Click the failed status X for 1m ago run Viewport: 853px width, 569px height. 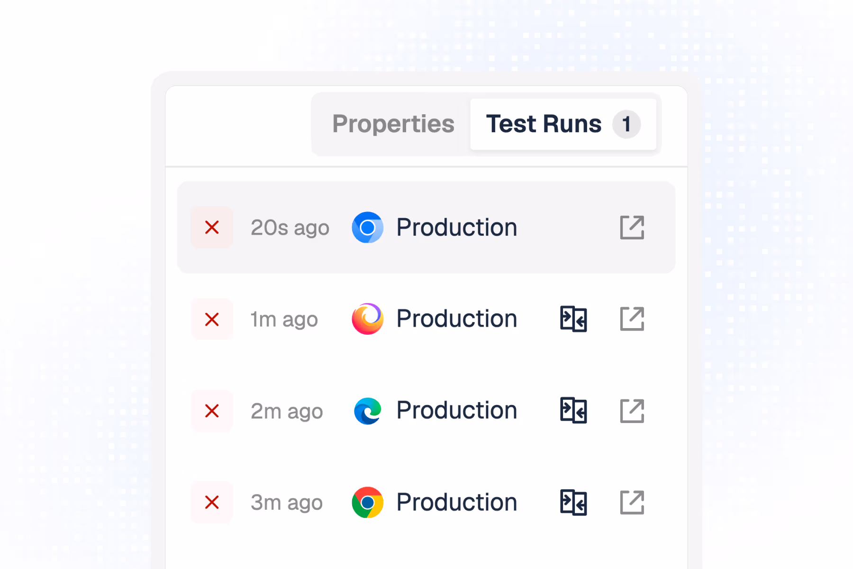click(212, 319)
